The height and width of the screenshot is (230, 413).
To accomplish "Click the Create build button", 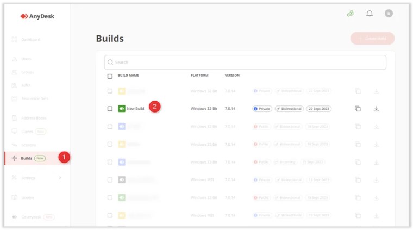I will tap(372, 39).
